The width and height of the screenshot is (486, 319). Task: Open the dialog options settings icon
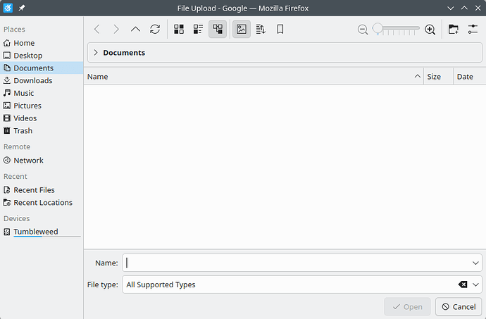tap(473, 30)
